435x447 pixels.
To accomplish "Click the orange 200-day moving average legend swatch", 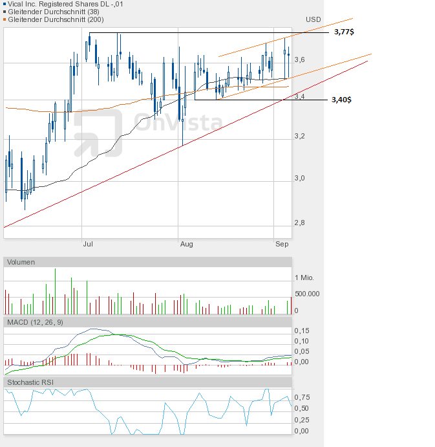I will [x=6, y=19].
